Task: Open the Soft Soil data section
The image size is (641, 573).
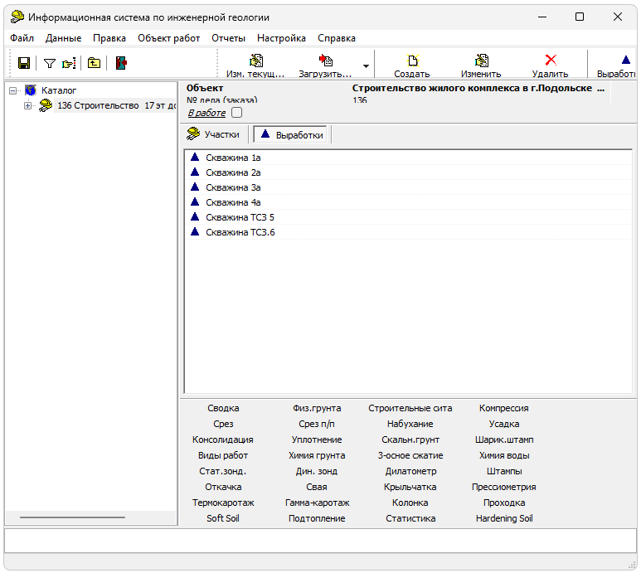Action: tap(223, 518)
